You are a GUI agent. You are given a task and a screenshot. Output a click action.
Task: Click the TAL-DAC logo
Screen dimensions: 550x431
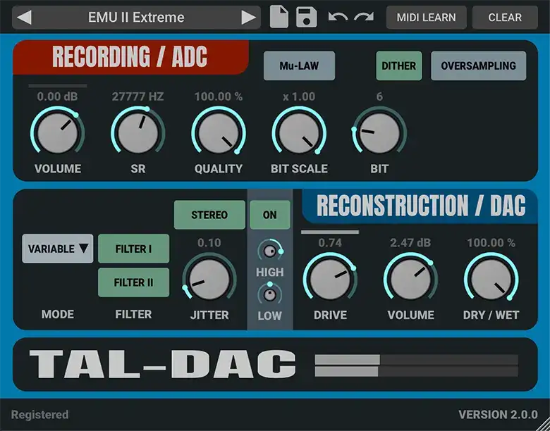pyautogui.click(x=163, y=364)
